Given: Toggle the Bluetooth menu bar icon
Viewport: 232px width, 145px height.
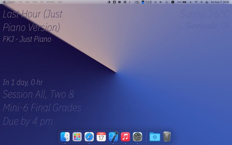Looking at the screenshot, I should tap(190, 2).
